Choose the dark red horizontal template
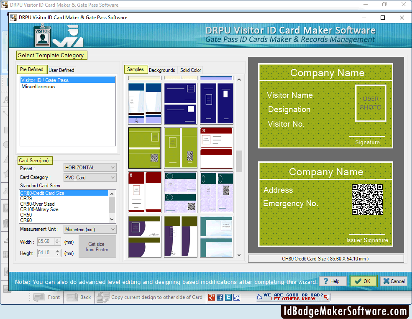This screenshot has width=412, height=319. [x=217, y=148]
